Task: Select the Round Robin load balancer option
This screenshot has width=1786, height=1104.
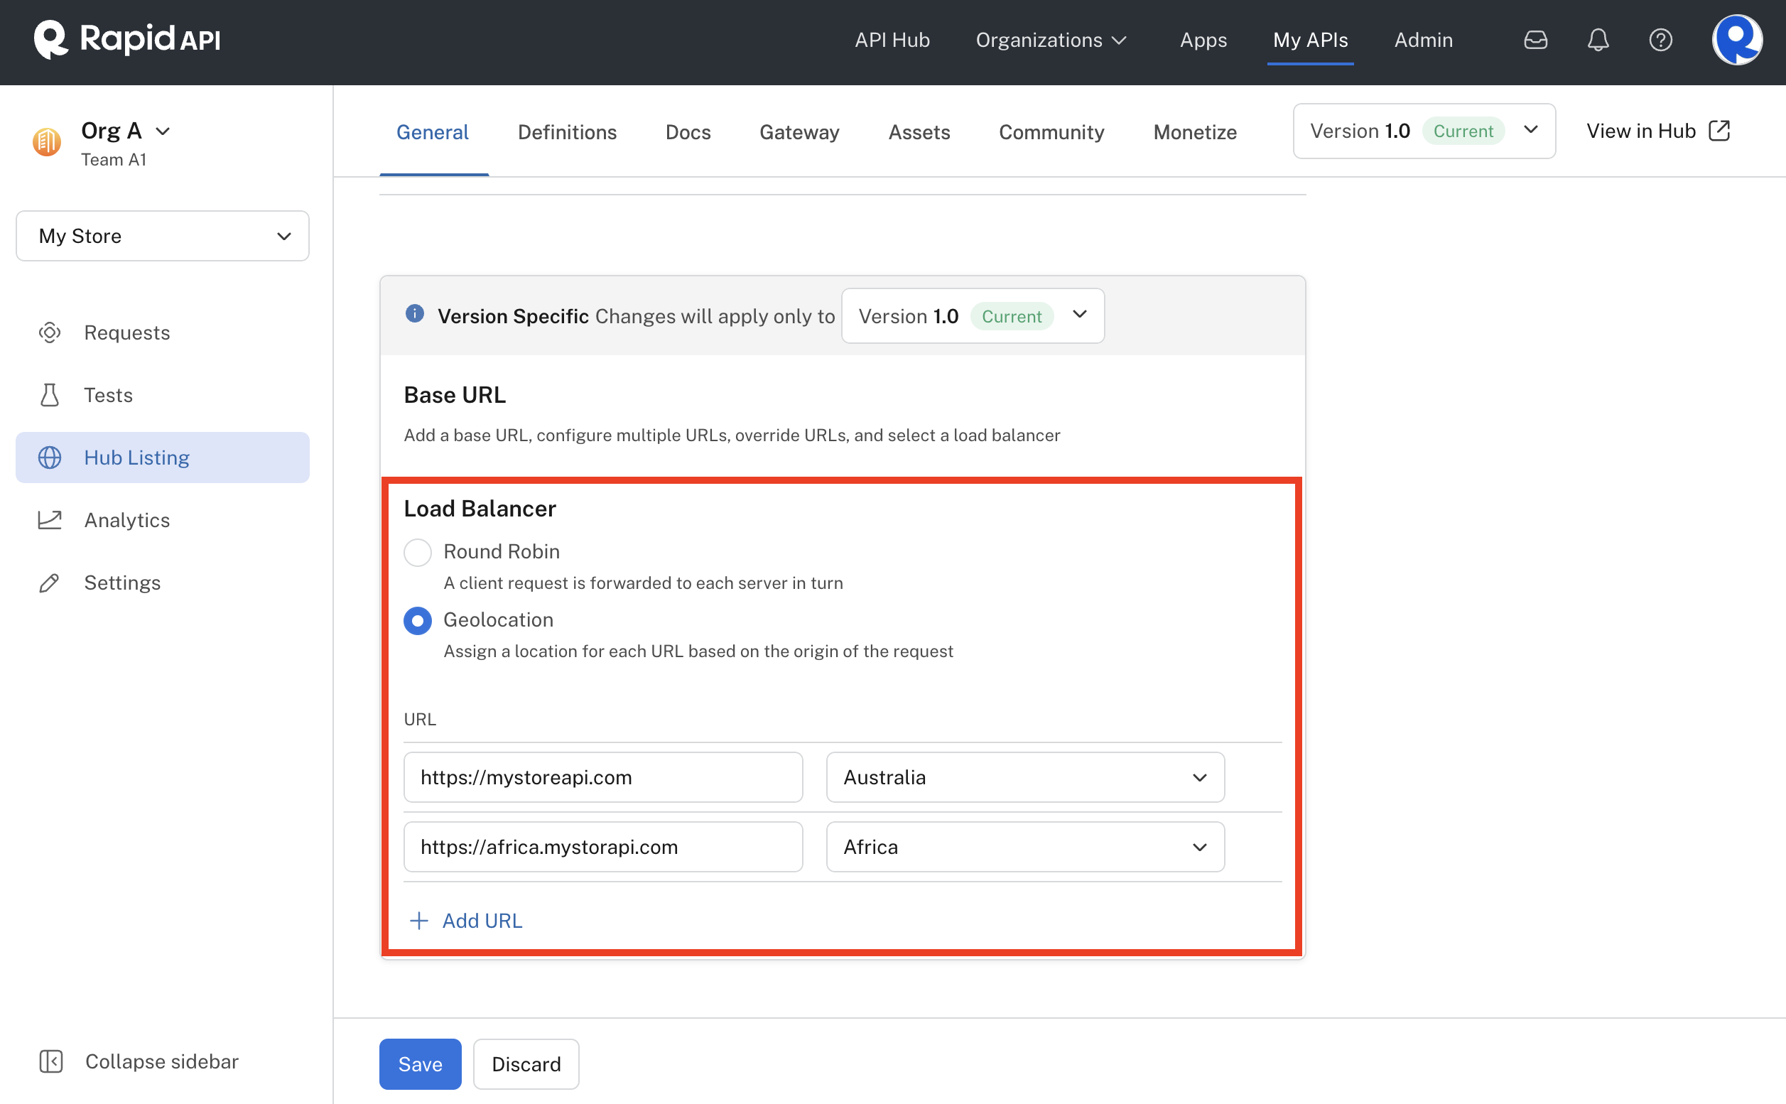Action: point(418,552)
